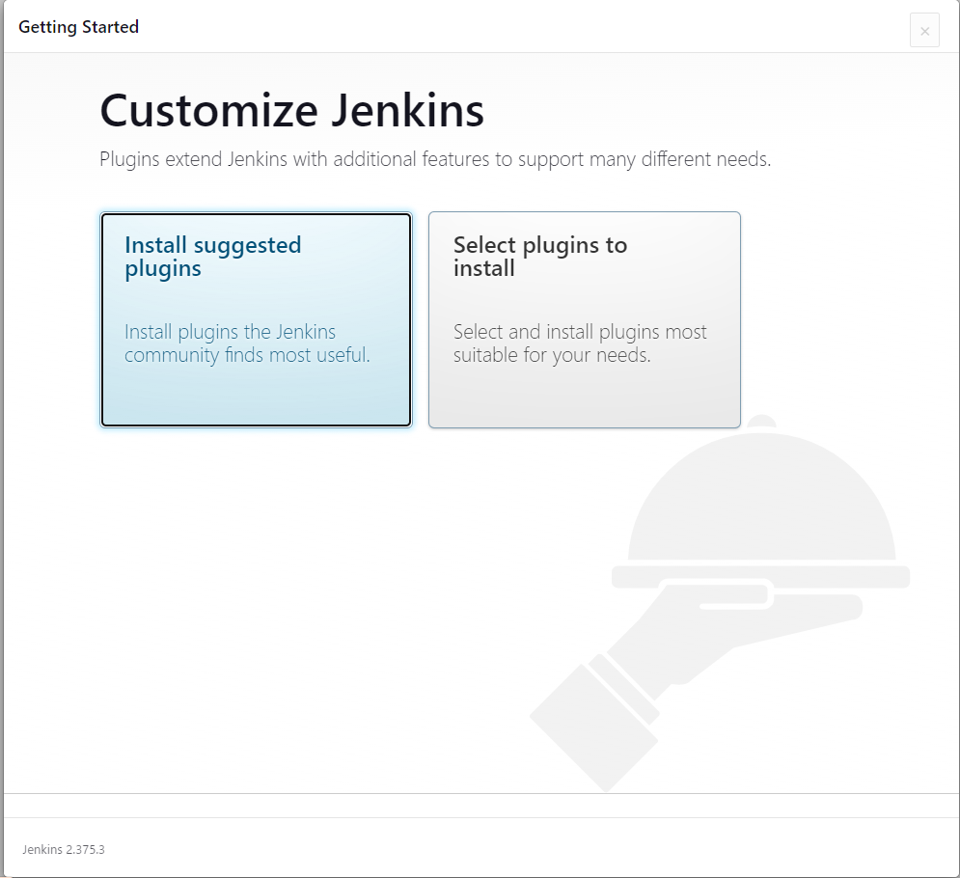Choose the Select plugins to install card

tap(584, 319)
